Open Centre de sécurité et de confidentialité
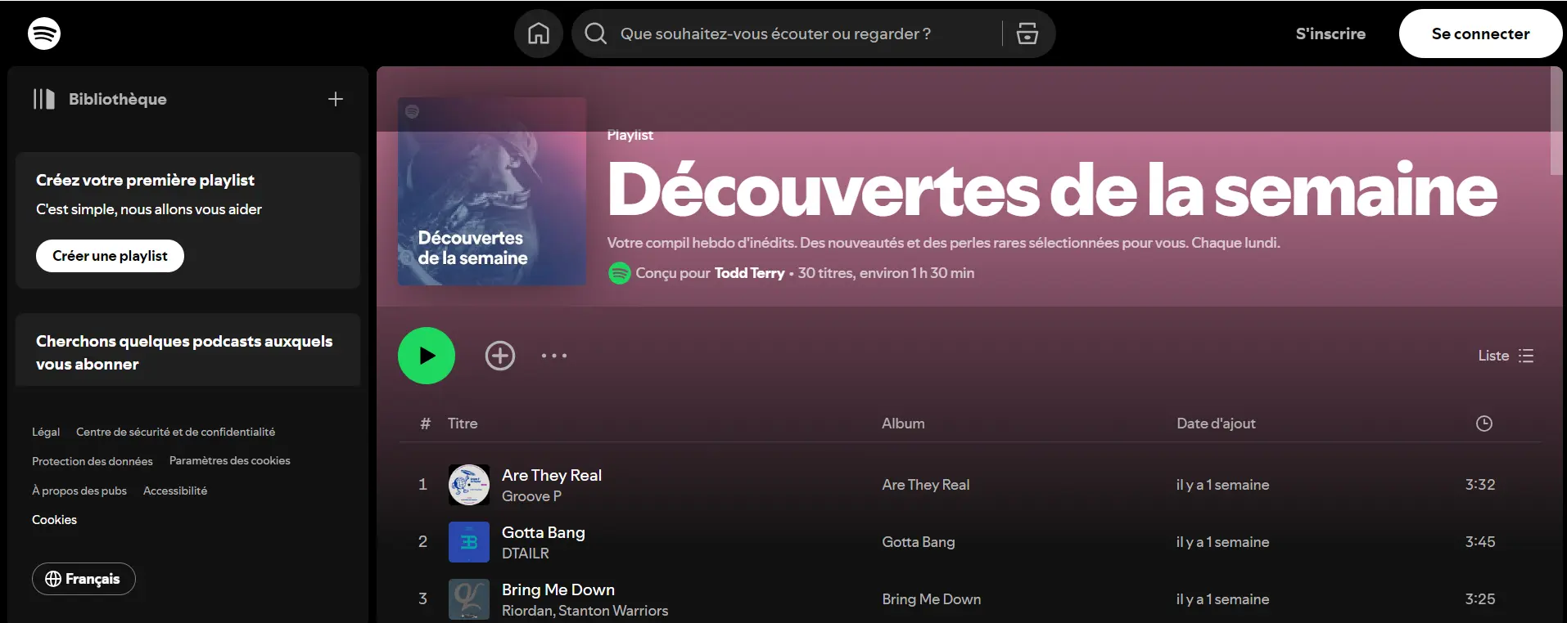Screen dimensions: 1567x623 175,432
